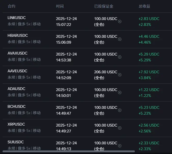Click the 已投保证金 column header

pyautogui.click(x=104, y=6)
